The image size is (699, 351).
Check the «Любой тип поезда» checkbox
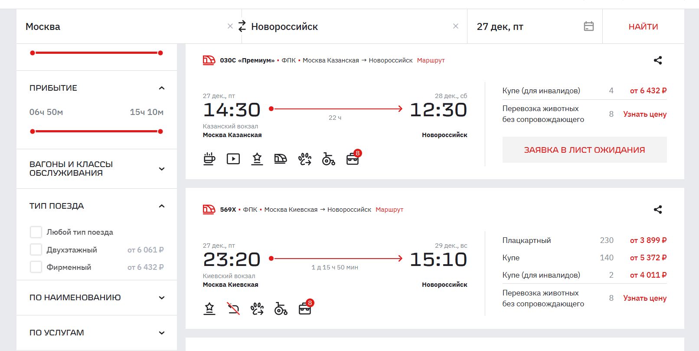(36, 232)
